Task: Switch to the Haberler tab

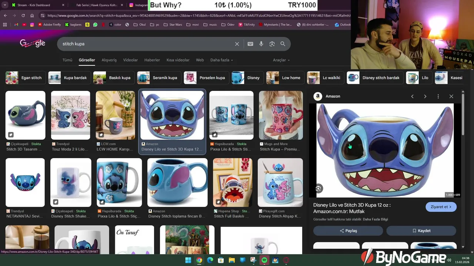Action: click(152, 60)
